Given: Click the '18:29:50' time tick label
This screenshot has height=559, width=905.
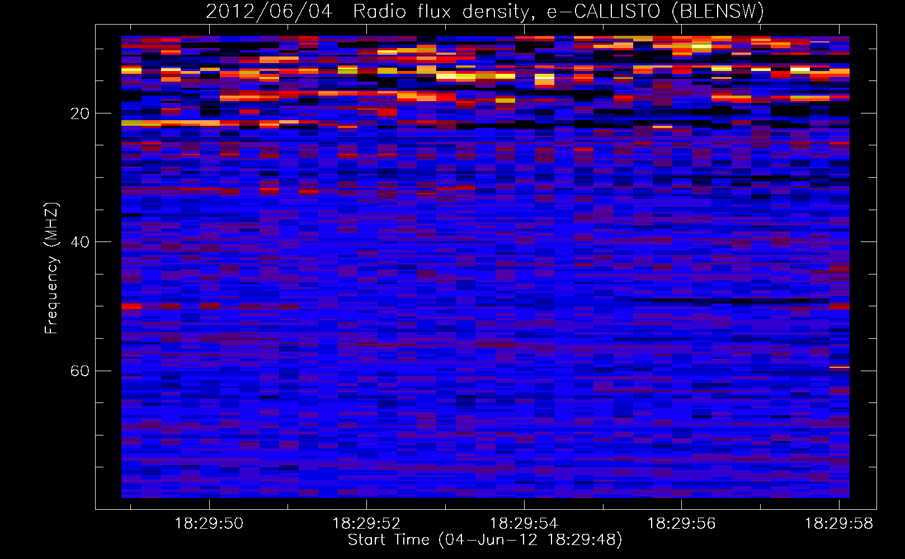Looking at the screenshot, I should pos(209,524).
